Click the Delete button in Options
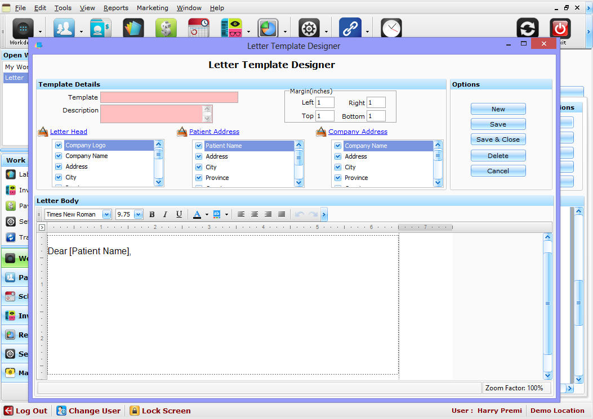Image resolution: width=593 pixels, height=419 pixels. 498,156
